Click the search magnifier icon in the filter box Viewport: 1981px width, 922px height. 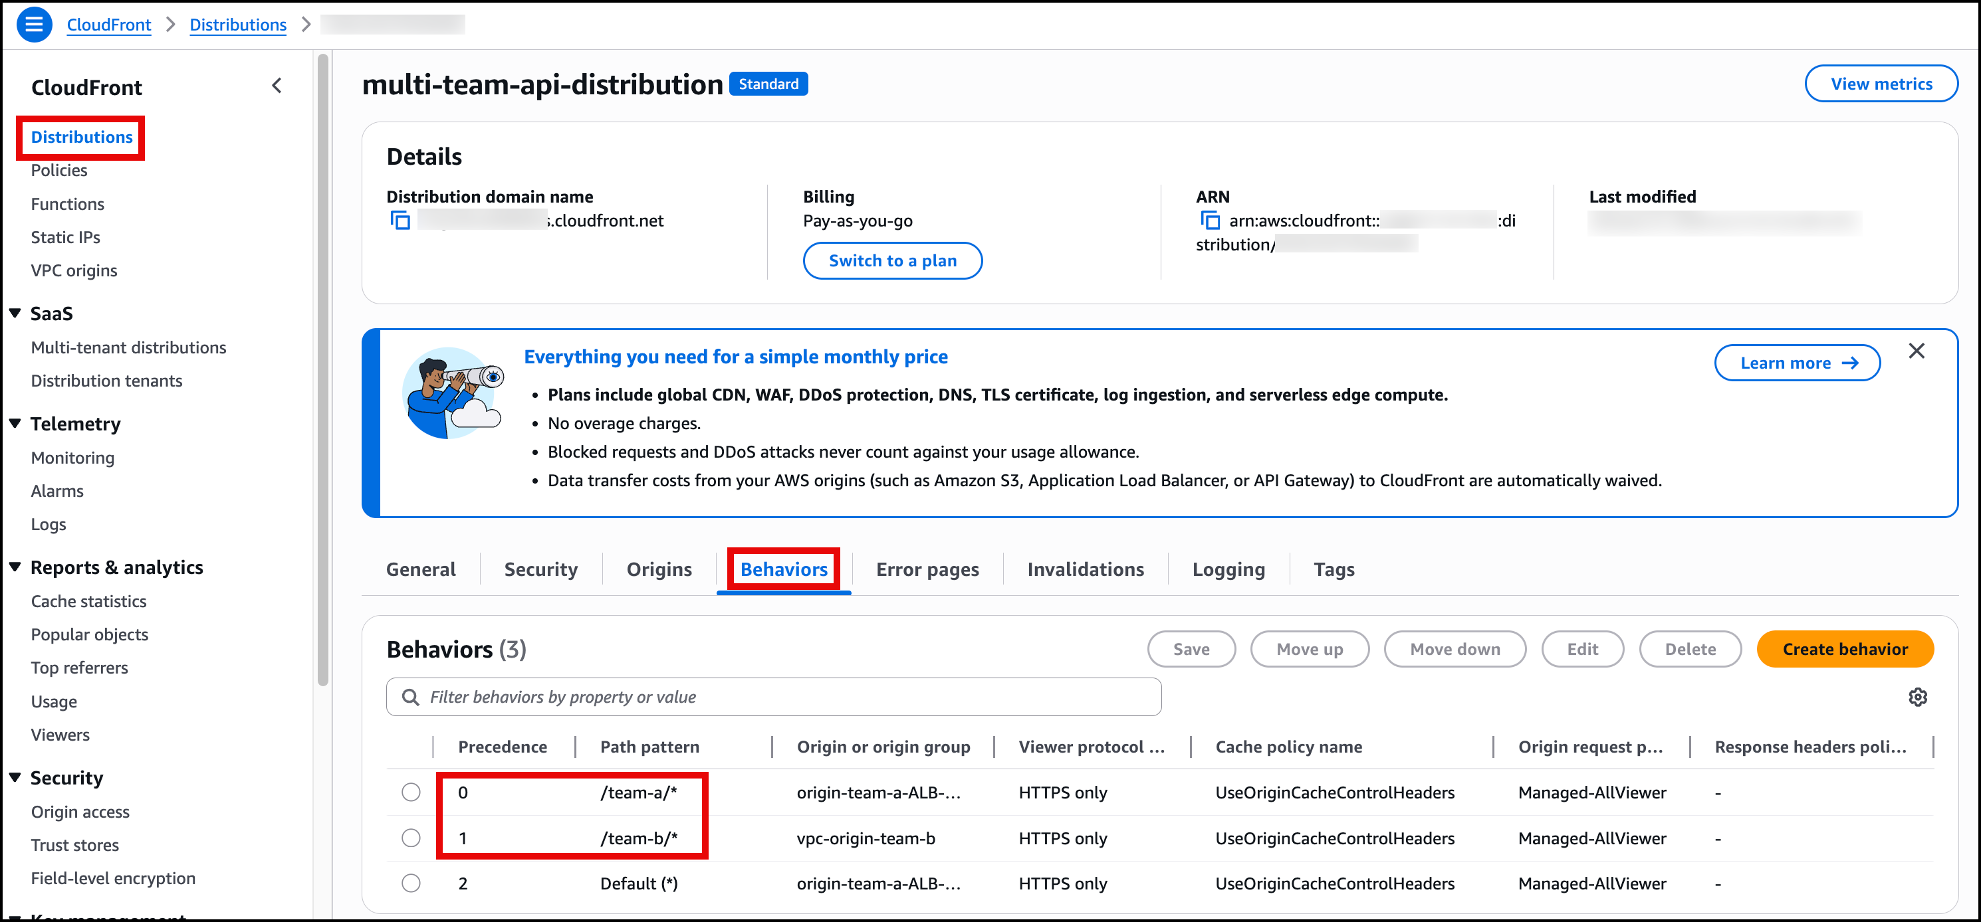click(x=411, y=697)
